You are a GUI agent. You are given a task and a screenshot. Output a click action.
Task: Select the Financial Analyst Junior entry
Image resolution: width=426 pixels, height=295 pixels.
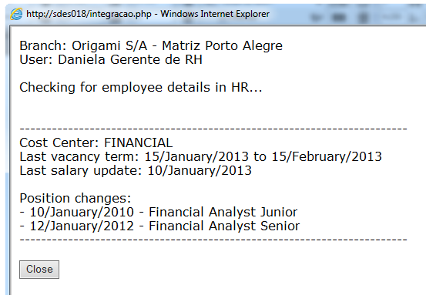[x=223, y=212]
